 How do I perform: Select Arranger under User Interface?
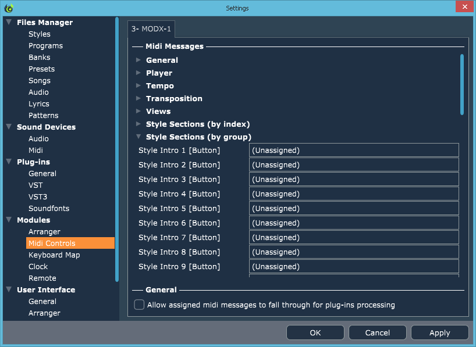pos(44,313)
